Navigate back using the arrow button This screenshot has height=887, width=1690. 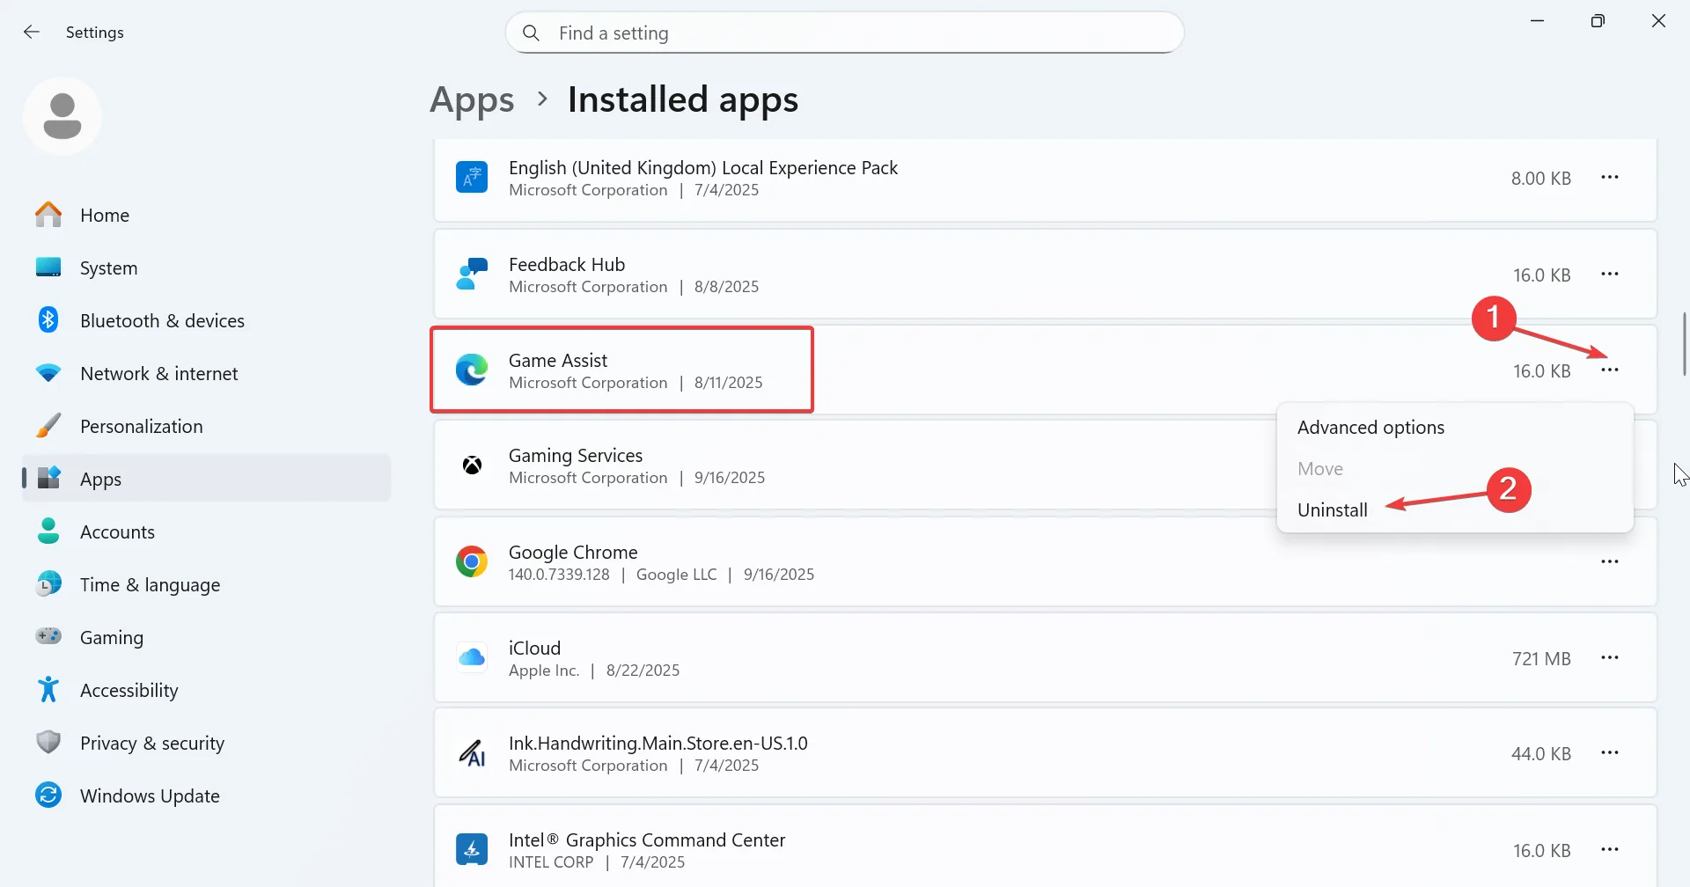tap(32, 32)
